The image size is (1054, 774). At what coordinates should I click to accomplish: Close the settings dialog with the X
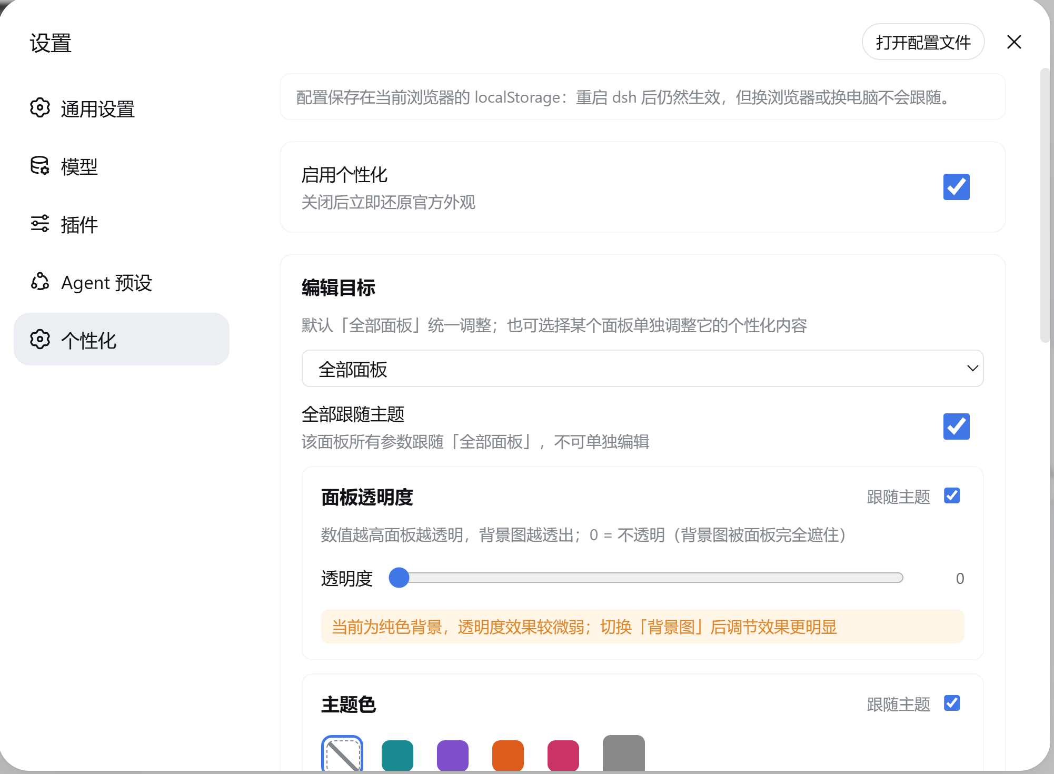[x=1014, y=42]
